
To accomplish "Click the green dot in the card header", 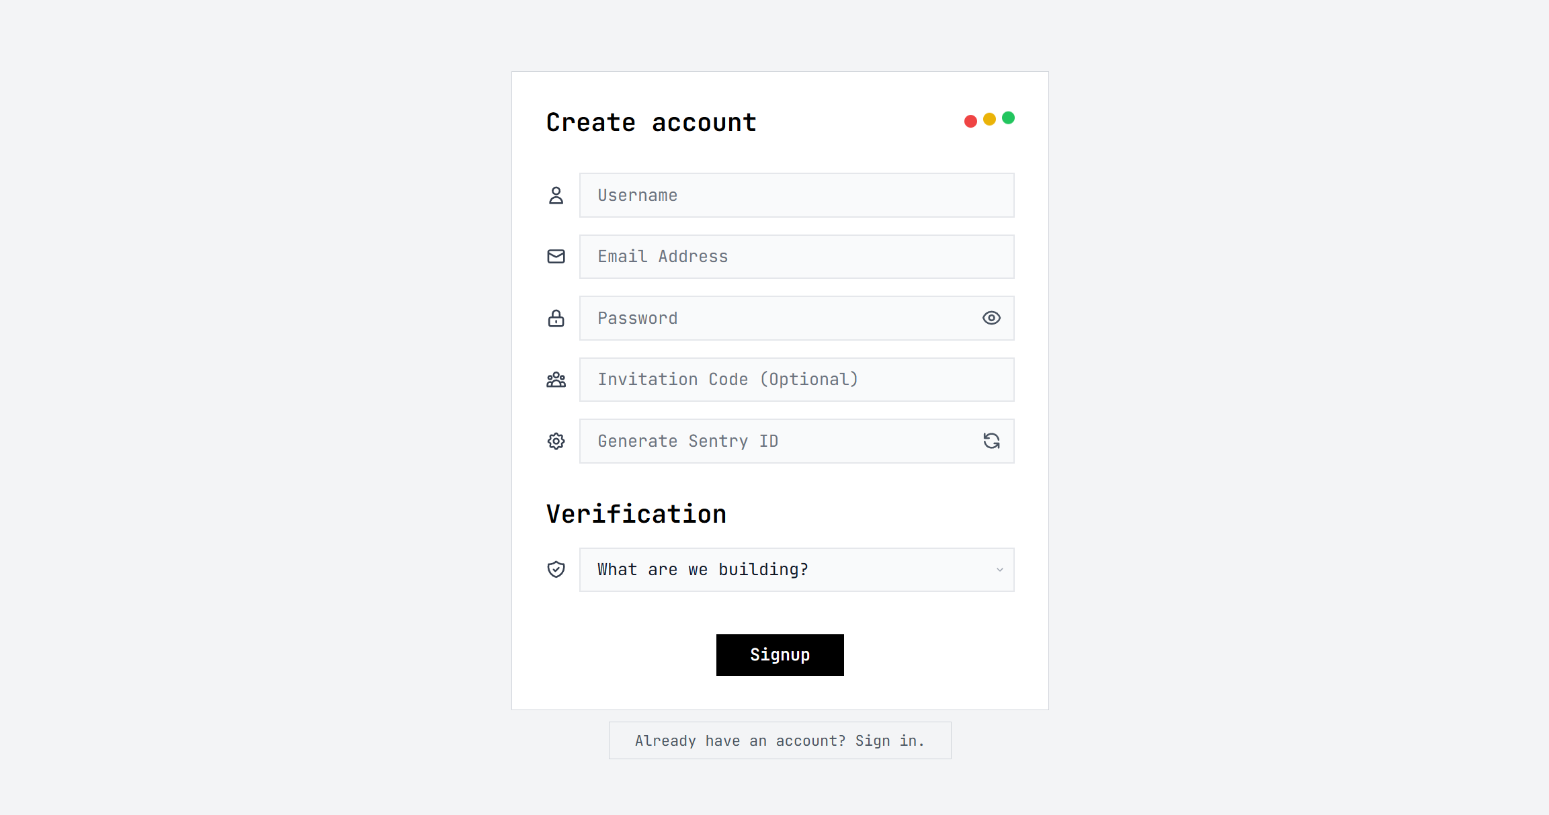I will [x=1008, y=118].
